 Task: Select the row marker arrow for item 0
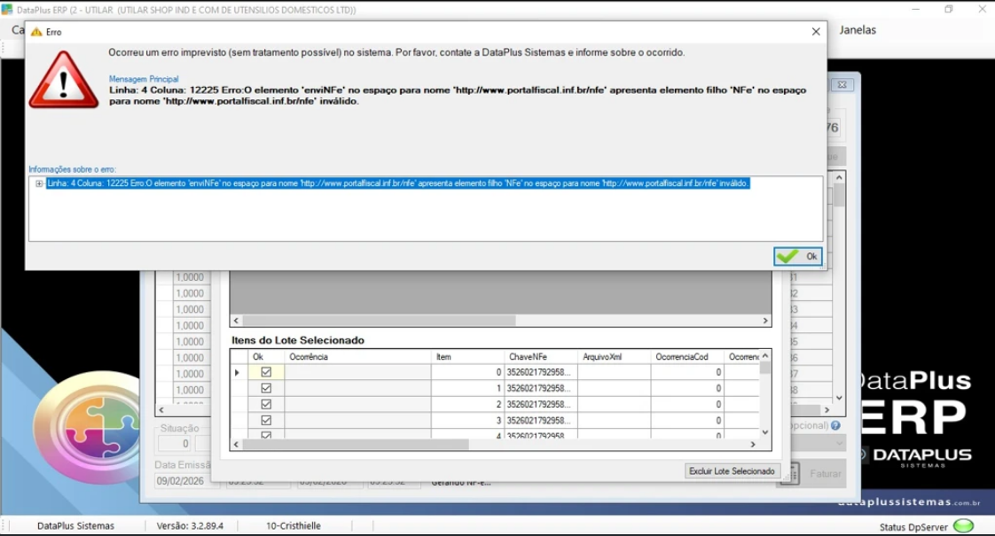click(x=238, y=372)
